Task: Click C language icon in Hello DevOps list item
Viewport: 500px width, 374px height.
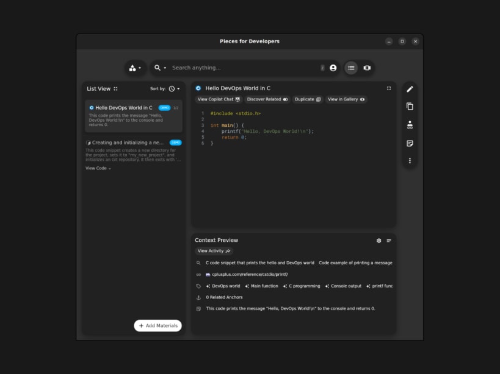Action: click(x=91, y=108)
